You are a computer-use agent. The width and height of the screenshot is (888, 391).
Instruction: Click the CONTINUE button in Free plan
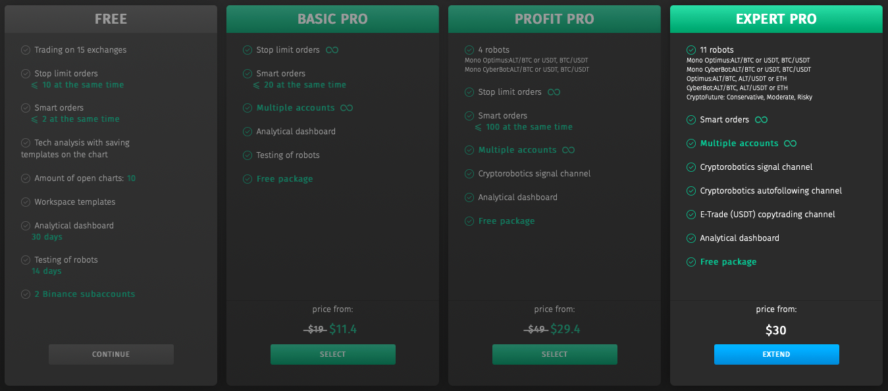111,354
